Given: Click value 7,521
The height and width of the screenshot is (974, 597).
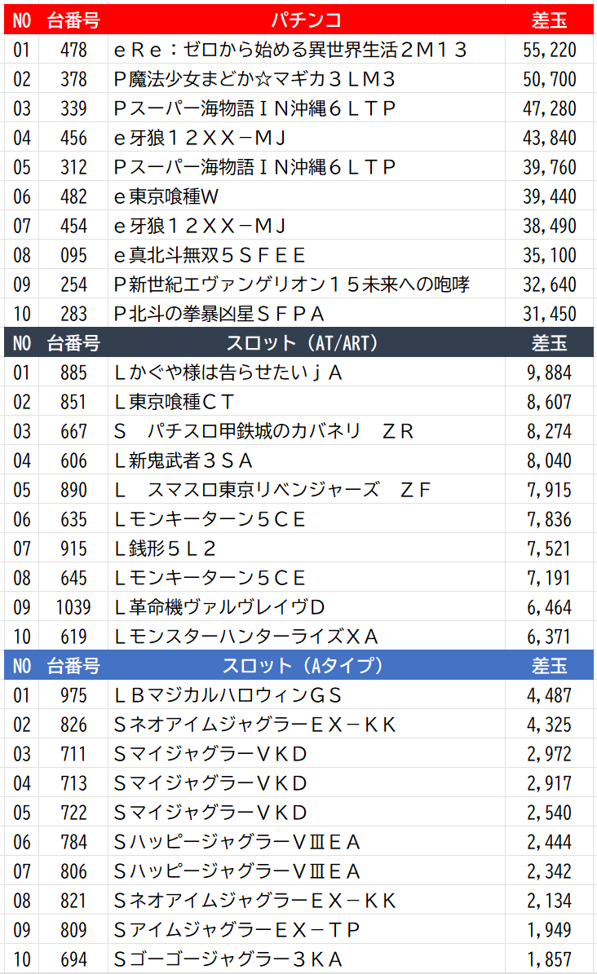Looking at the screenshot, I should coord(549,549).
